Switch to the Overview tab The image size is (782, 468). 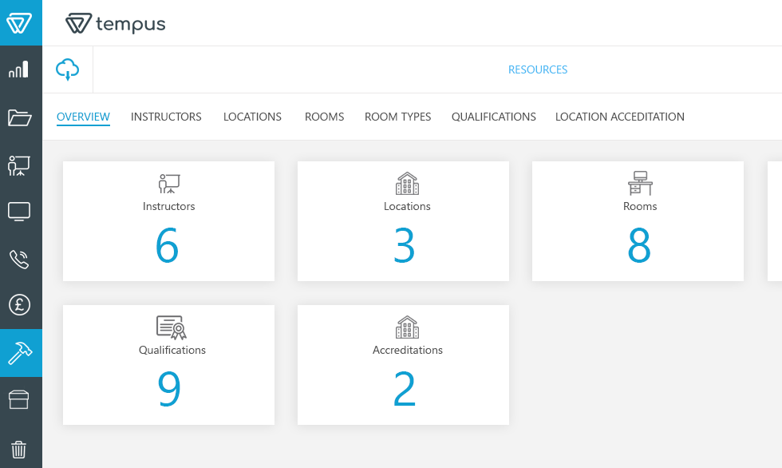click(x=83, y=117)
